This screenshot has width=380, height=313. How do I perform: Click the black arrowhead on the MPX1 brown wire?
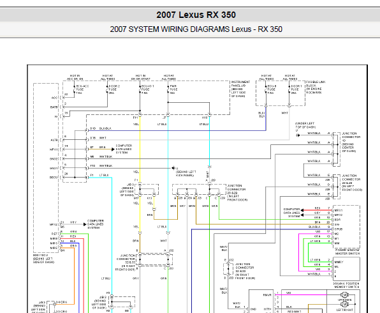tap(113, 149)
